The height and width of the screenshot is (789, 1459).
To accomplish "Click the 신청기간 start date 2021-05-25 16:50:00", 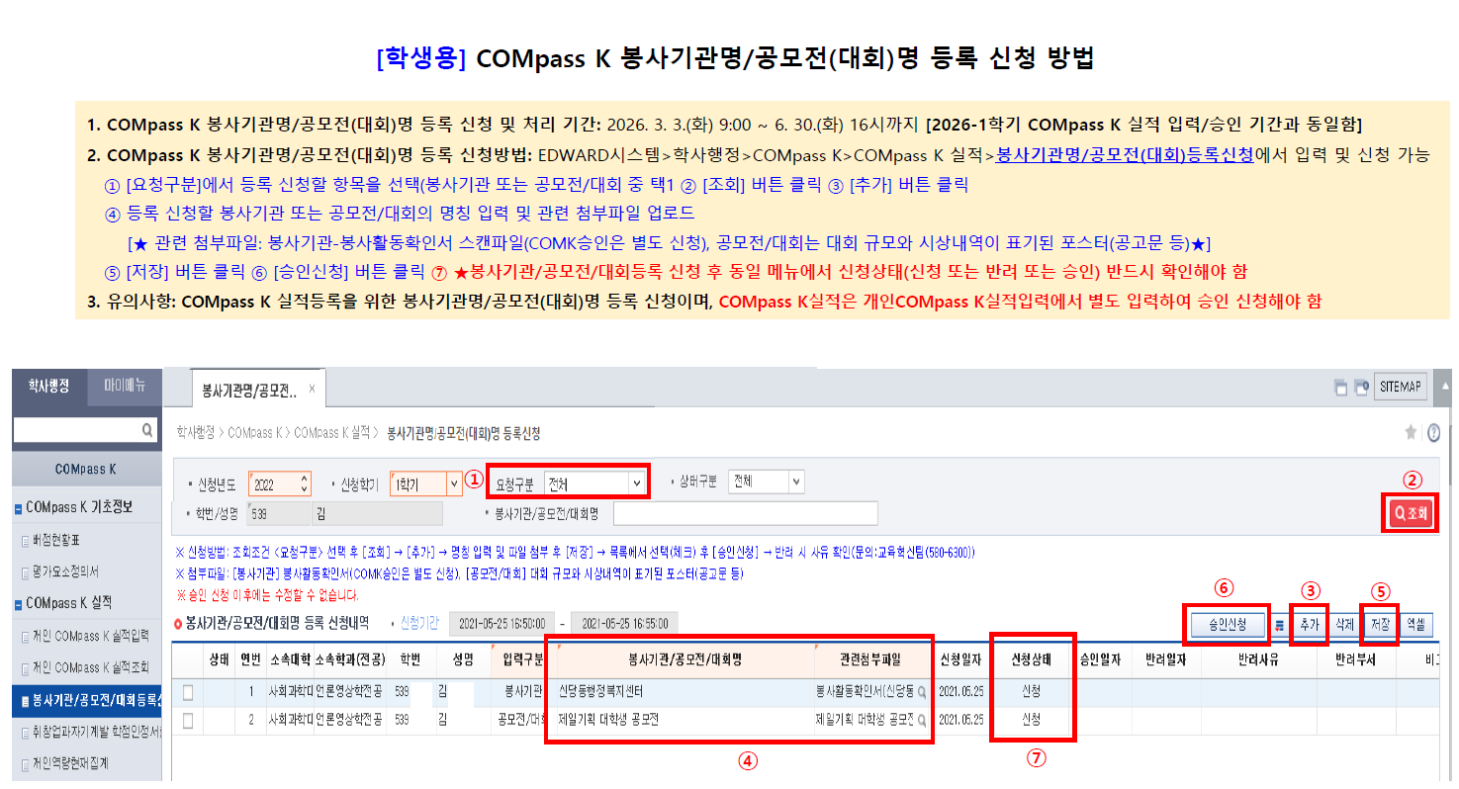I will (503, 624).
